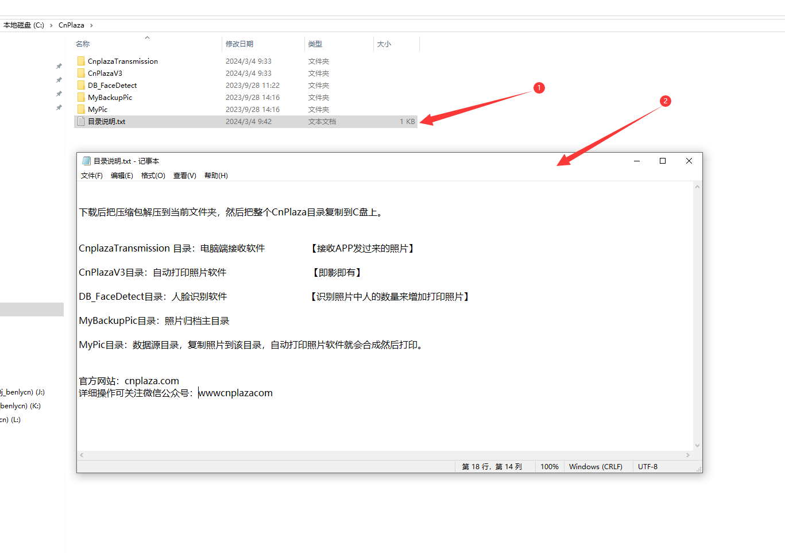Click Notepad horizontal scrollbar right arrow
The height and width of the screenshot is (553, 785).
[688, 455]
